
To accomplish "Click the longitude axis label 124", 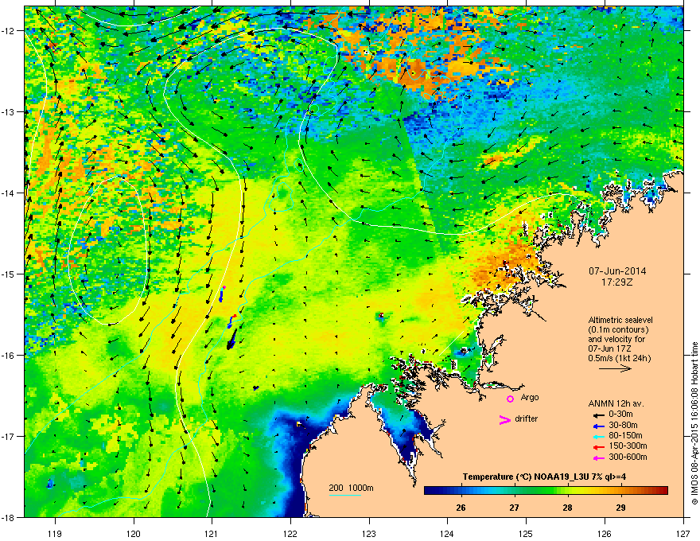I will [x=448, y=534].
